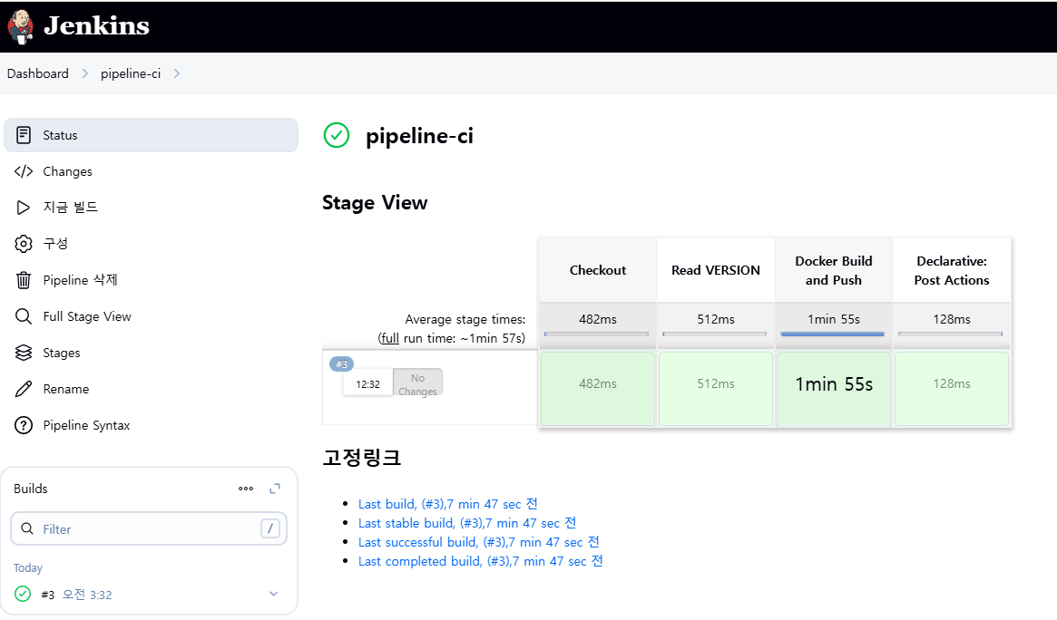Click the 12:32 build time label
Image resolution: width=1057 pixels, height=620 pixels.
(368, 384)
